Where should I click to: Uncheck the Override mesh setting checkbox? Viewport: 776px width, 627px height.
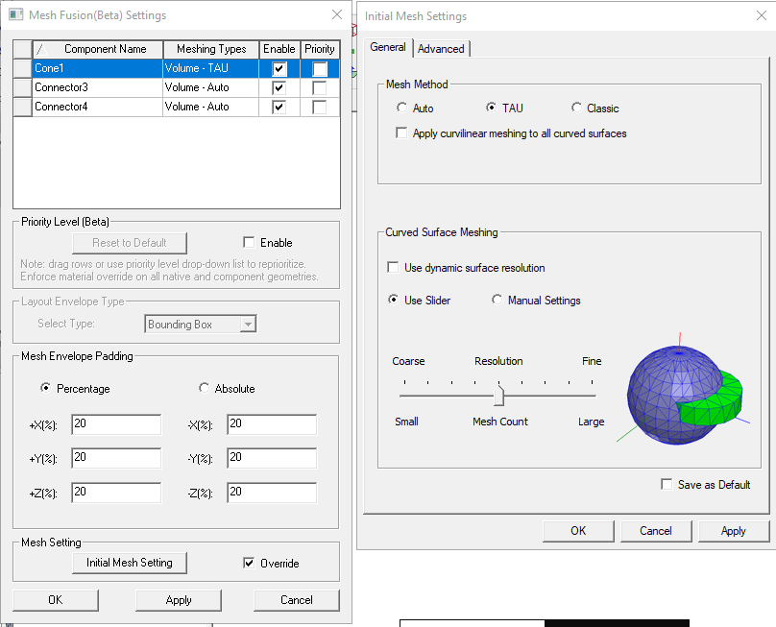coord(249,563)
